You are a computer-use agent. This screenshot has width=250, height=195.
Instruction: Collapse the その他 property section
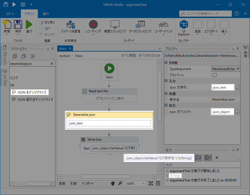coord(166,62)
